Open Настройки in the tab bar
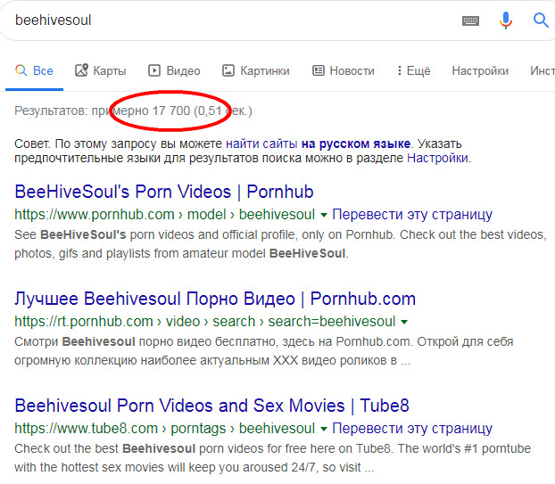Image resolution: width=555 pixels, height=484 pixels. click(x=480, y=70)
